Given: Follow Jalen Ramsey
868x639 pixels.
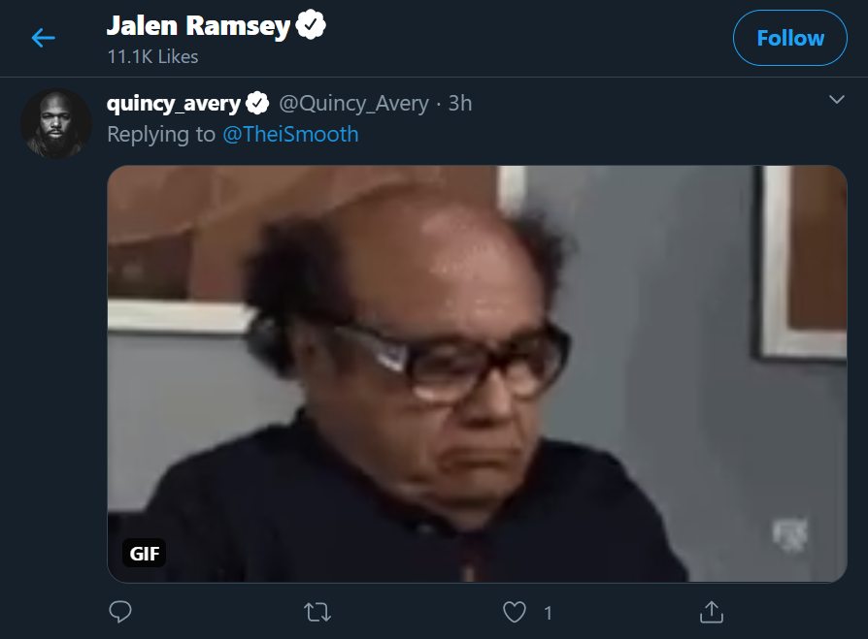Looking at the screenshot, I should click(790, 38).
